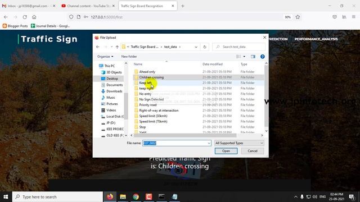Click the Windows taskbar search box
Image resolution: width=360 pixels, height=202 pixels.
[x=57, y=197]
